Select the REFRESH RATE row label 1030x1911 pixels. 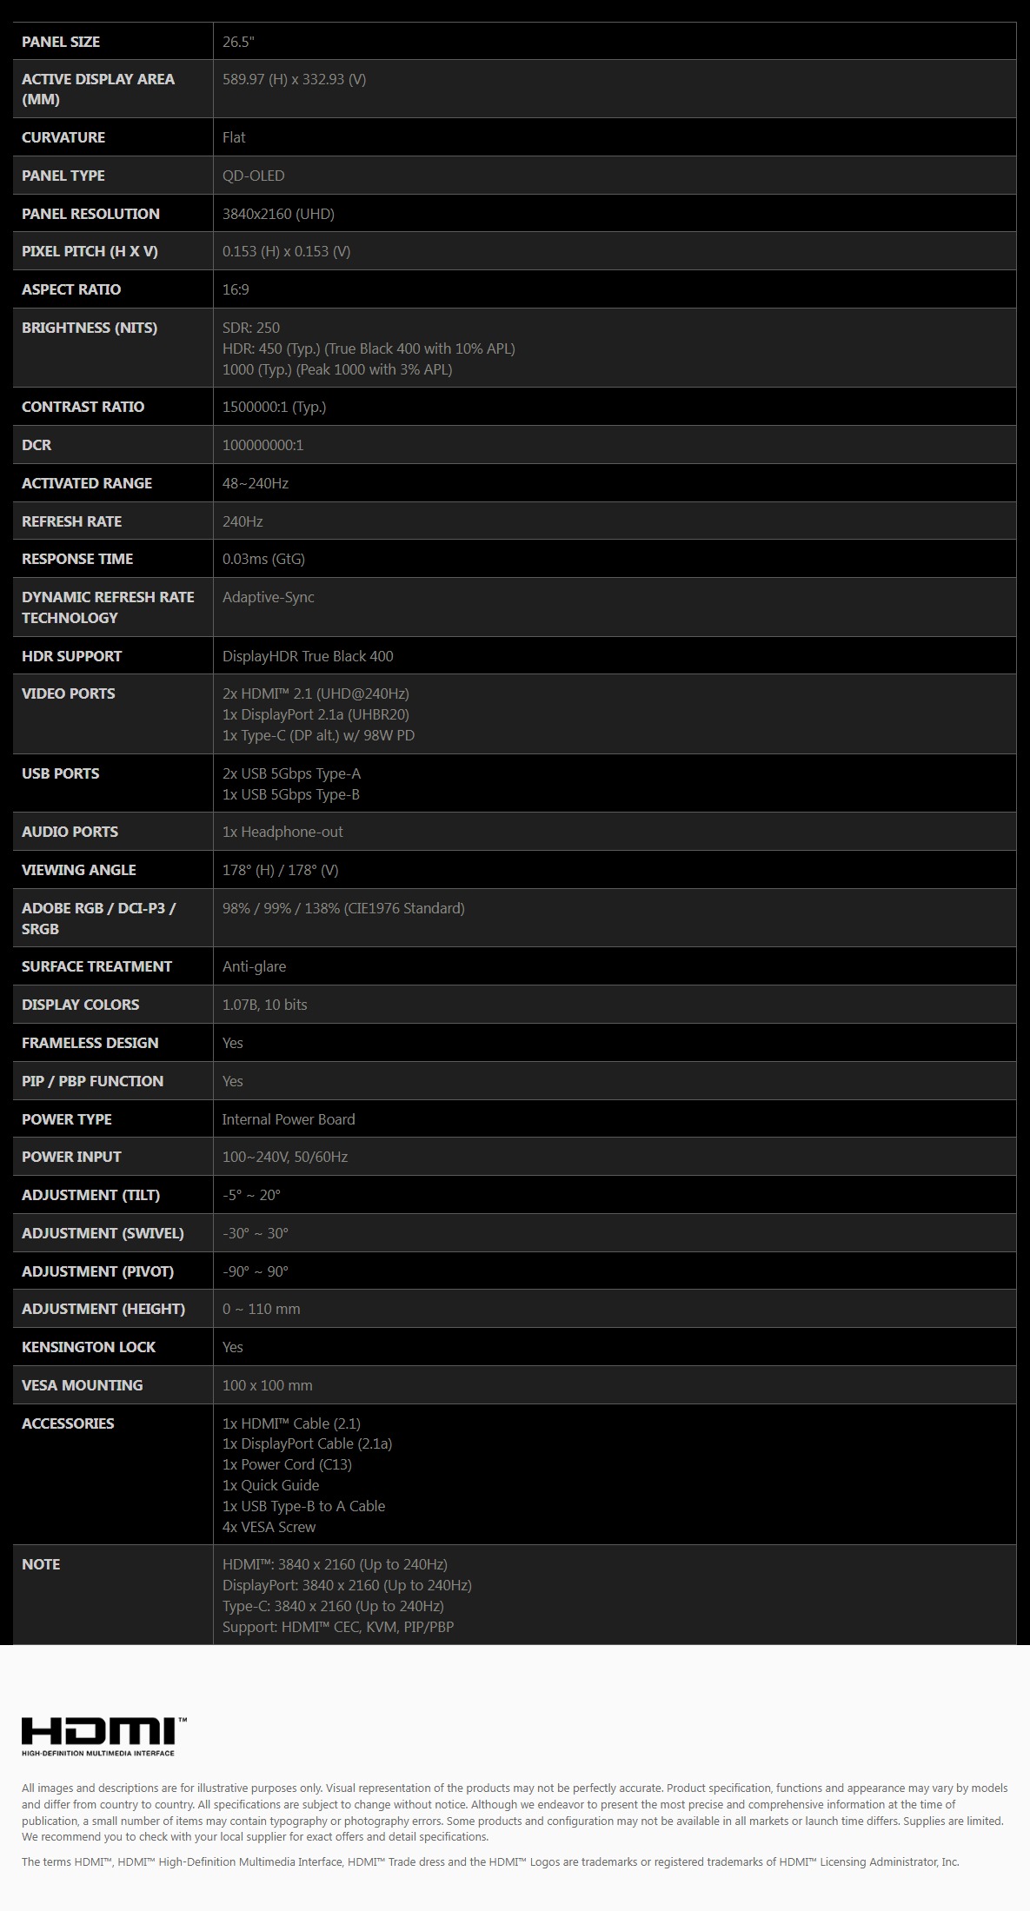71,521
